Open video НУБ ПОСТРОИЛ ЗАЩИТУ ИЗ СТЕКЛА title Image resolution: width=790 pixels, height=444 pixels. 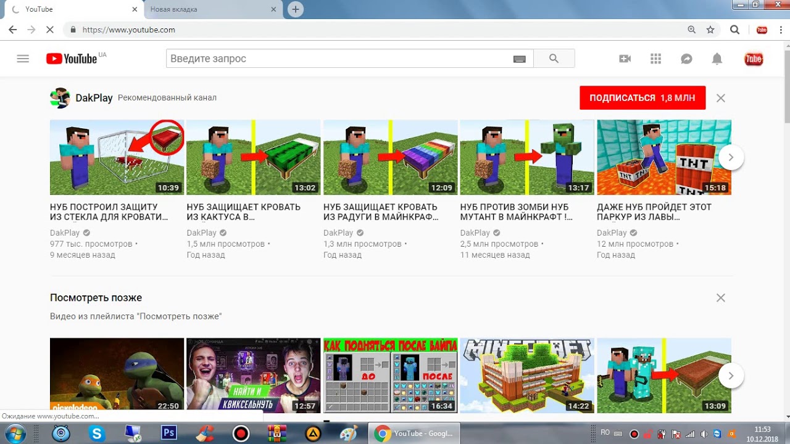(x=109, y=212)
